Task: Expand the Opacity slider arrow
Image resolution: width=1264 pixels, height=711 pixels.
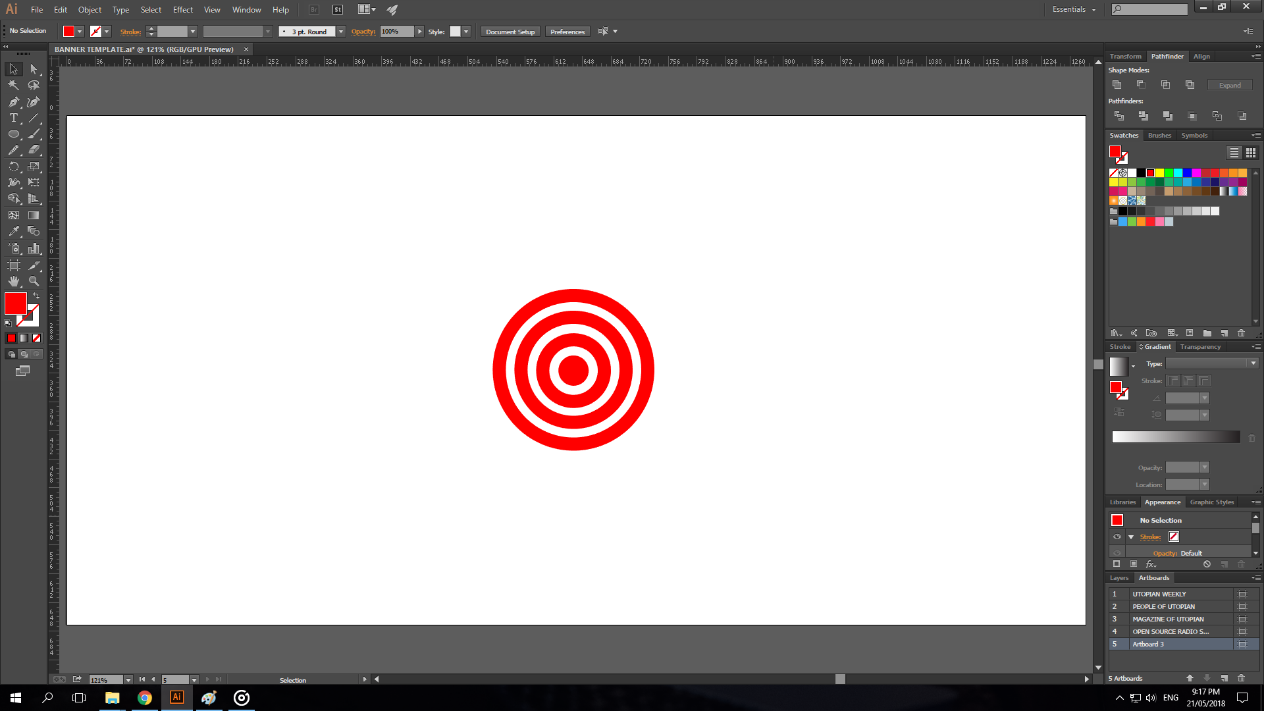Action: [420, 32]
